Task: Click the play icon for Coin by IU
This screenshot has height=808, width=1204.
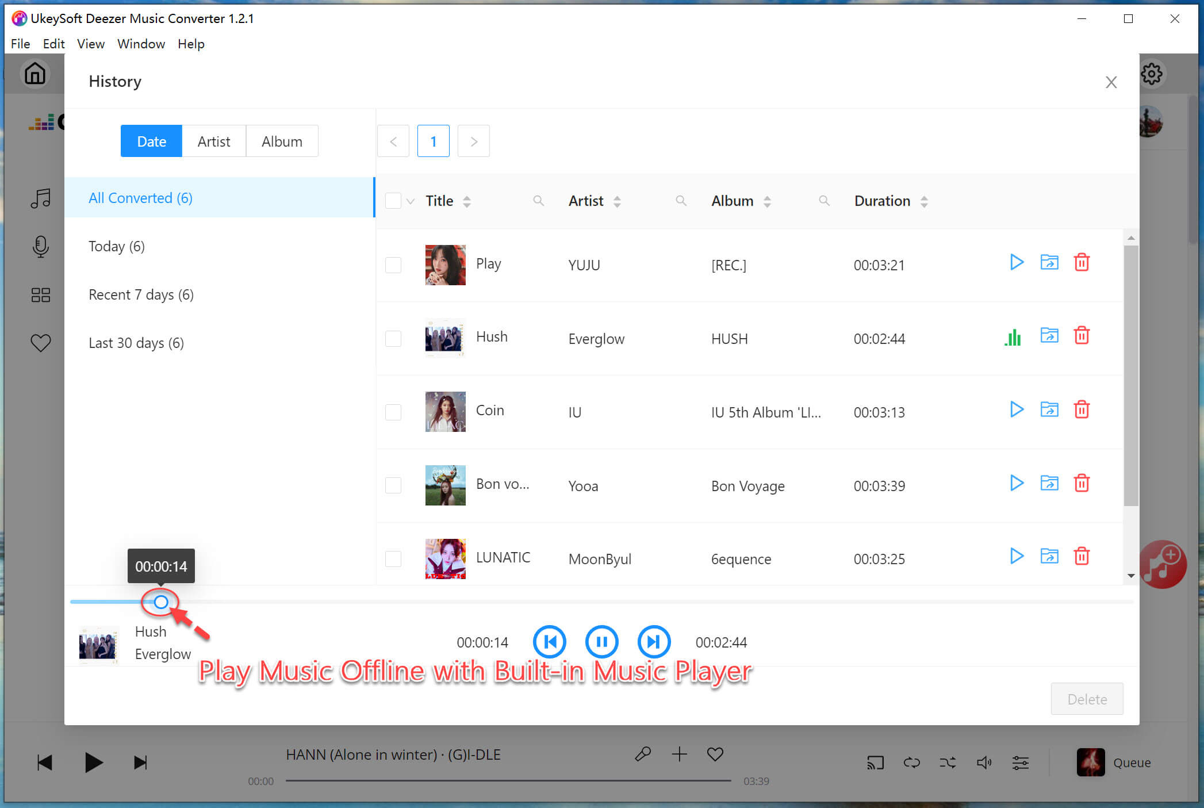Action: click(x=1015, y=409)
